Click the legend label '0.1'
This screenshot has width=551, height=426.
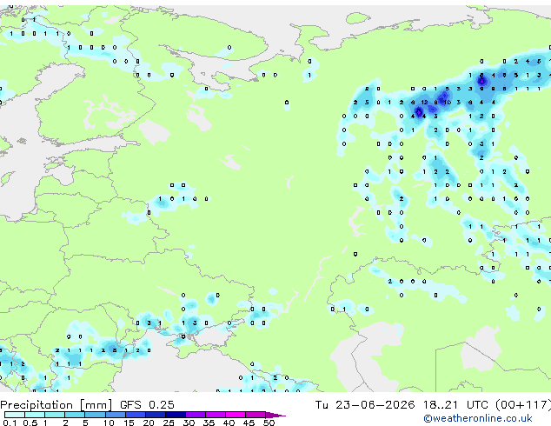(10, 423)
